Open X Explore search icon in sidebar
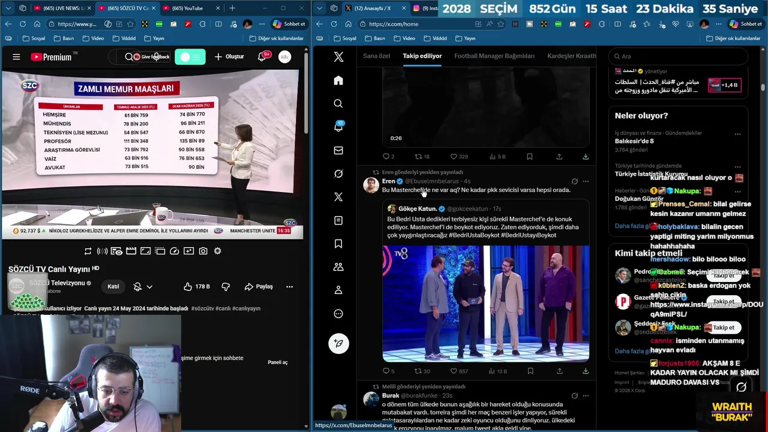 coord(338,104)
